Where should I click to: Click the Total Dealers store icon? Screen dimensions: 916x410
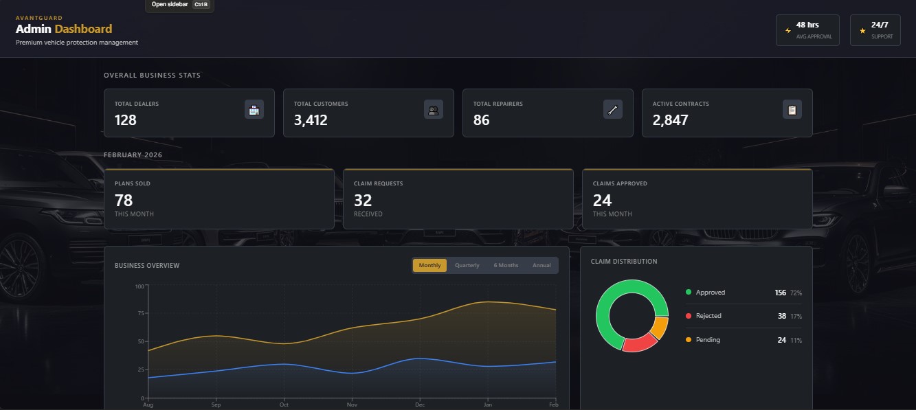tap(254, 109)
